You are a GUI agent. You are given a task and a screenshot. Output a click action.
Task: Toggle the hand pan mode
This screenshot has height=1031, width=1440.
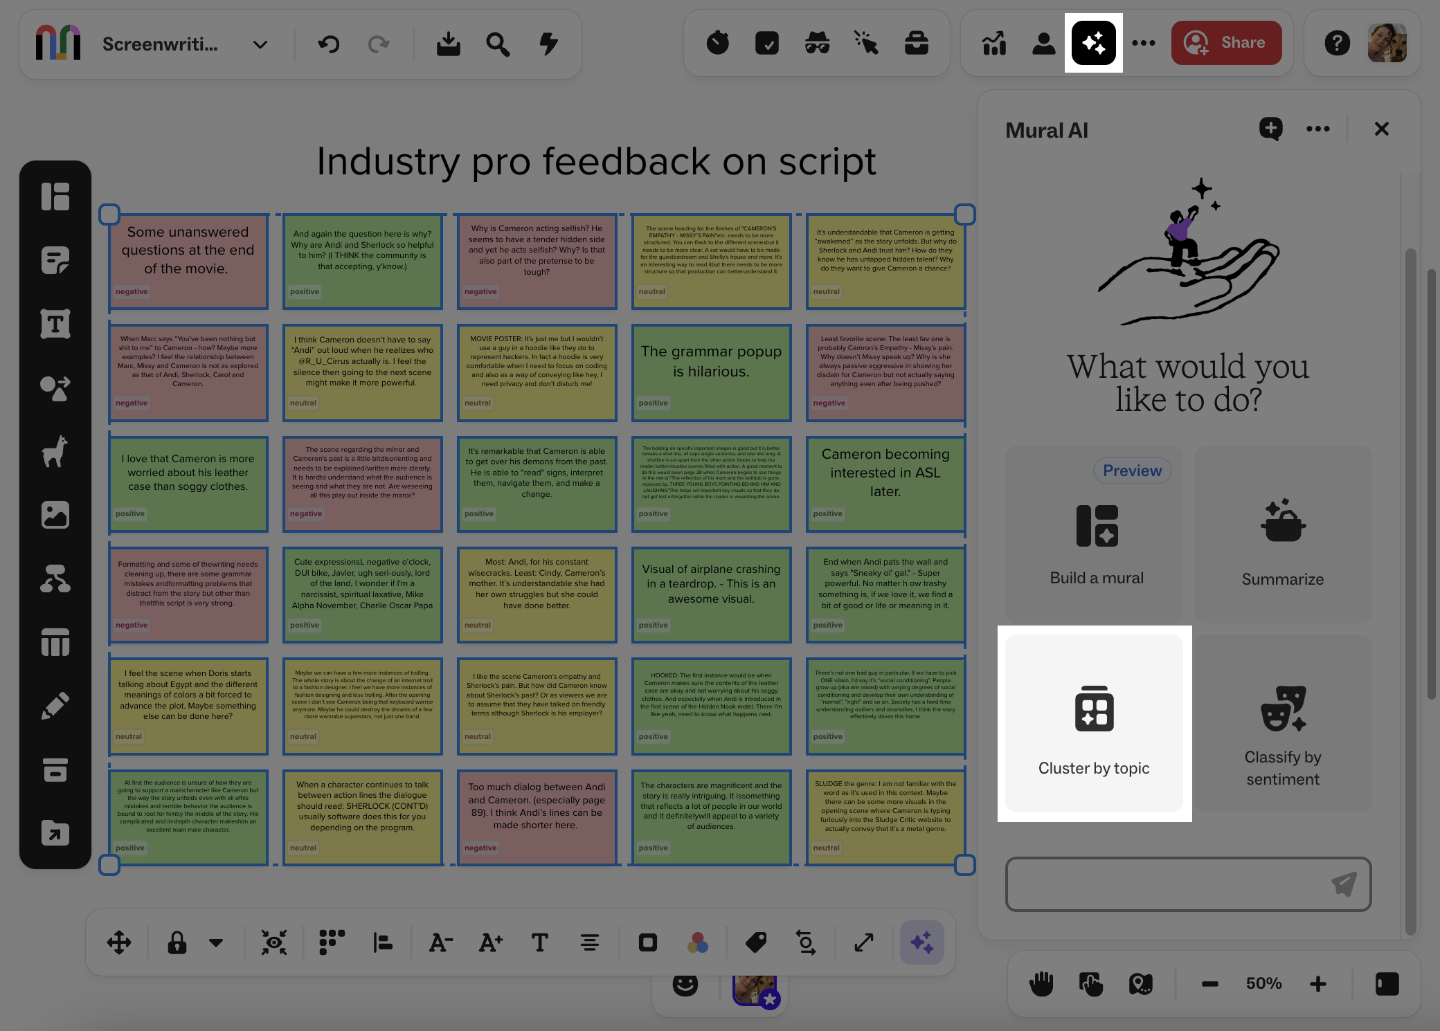[1041, 983]
